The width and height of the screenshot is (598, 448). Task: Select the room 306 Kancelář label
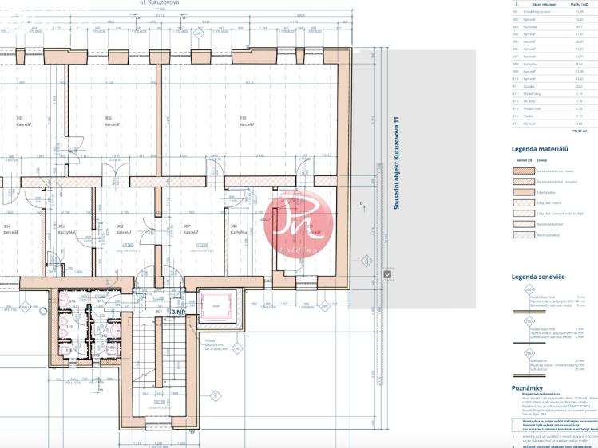pyautogui.click(x=109, y=121)
